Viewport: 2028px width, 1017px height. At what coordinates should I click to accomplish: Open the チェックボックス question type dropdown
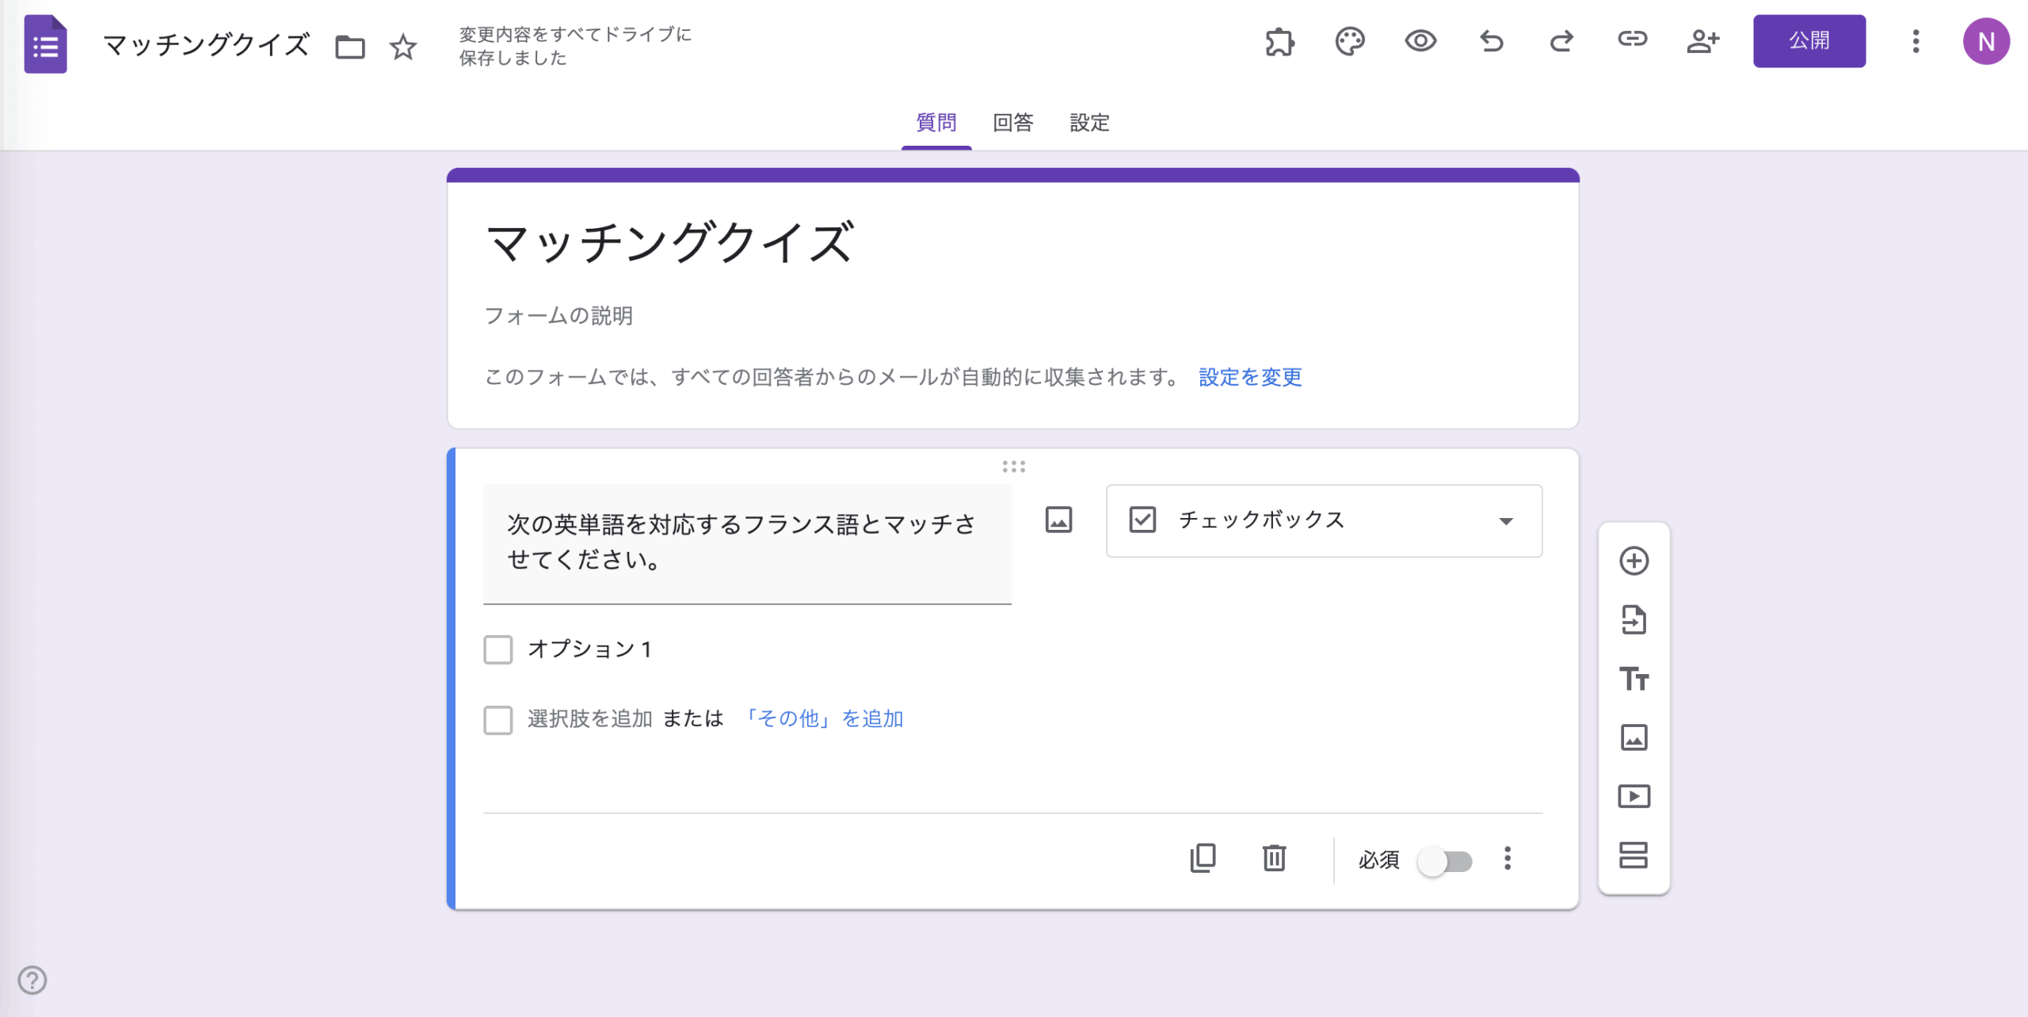coord(1323,520)
